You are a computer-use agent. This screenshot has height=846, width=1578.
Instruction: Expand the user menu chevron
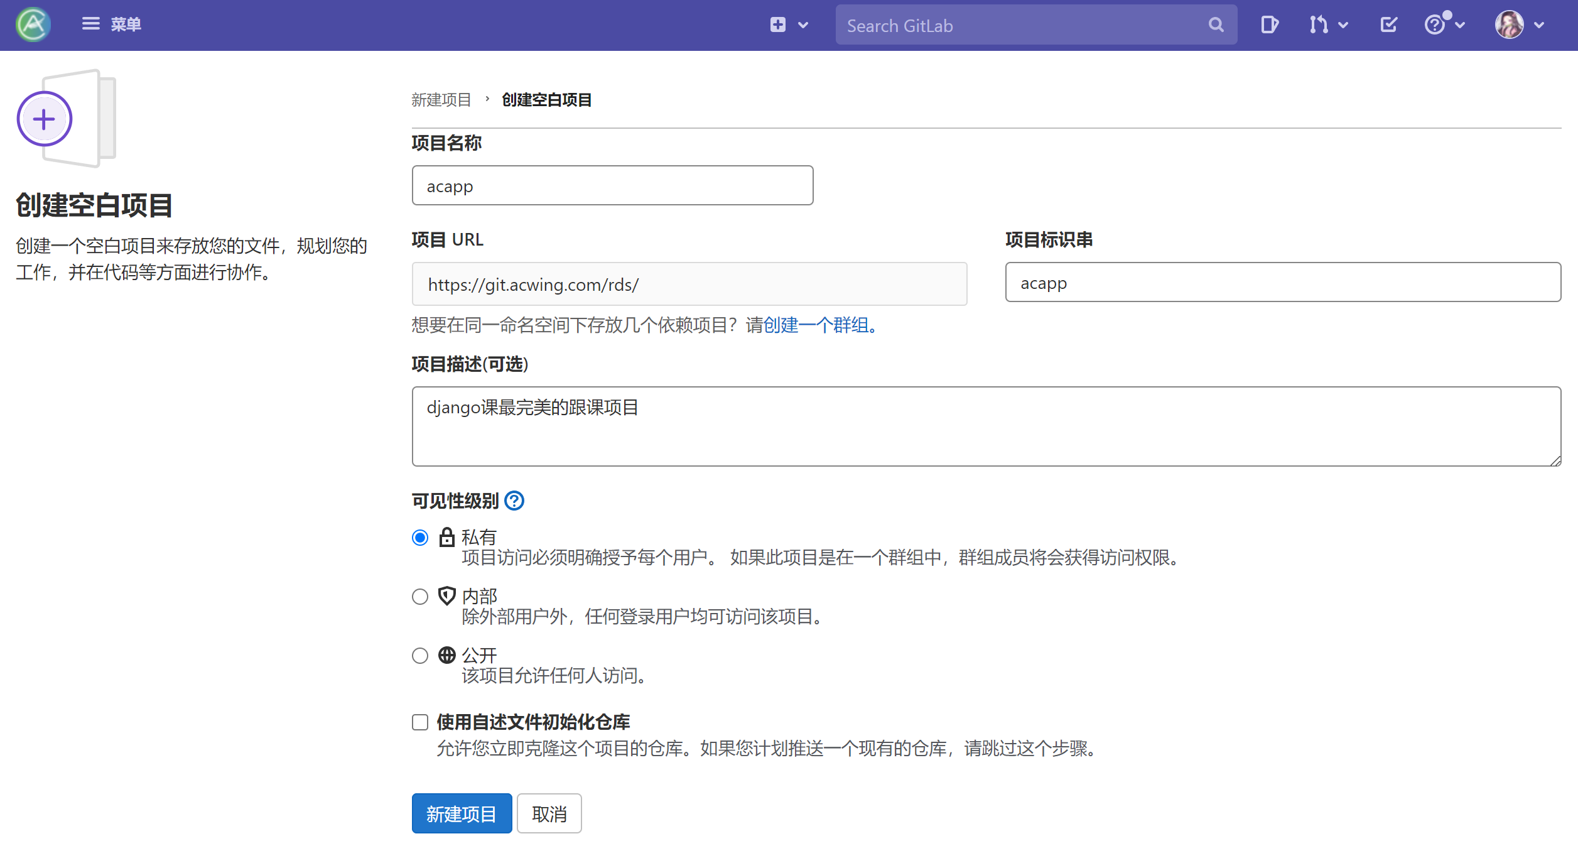point(1539,25)
